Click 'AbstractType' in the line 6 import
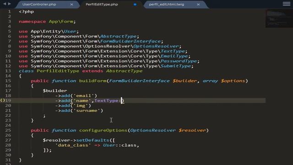This screenshot has height=165, width=293. pos(118,36)
